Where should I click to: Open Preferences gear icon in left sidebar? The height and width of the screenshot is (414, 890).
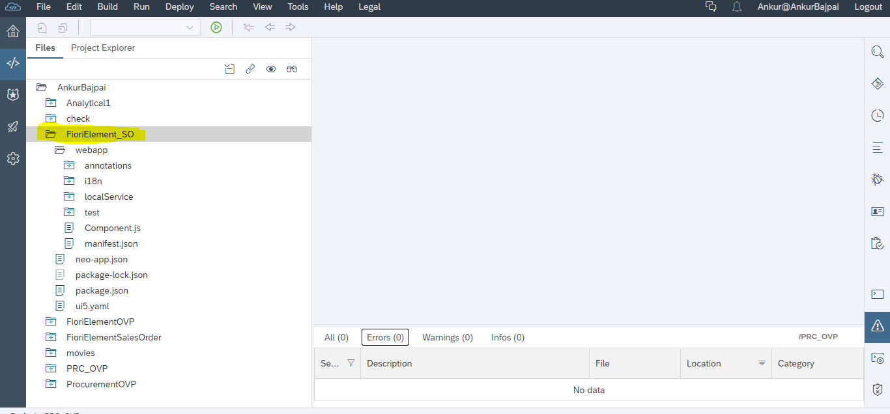tap(13, 158)
